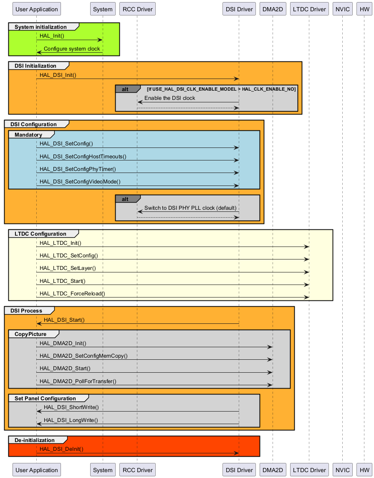Click the bottom HW participant box
374x478 pixels.
(x=364, y=470)
